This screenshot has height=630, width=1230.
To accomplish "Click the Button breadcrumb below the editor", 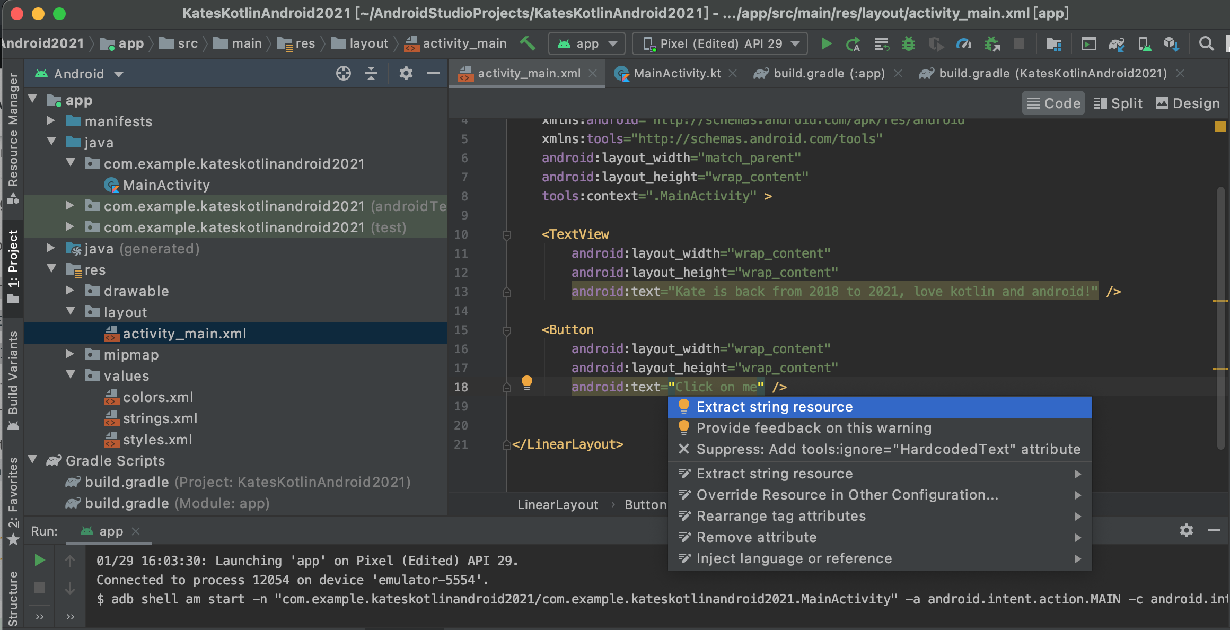I will click(x=645, y=505).
